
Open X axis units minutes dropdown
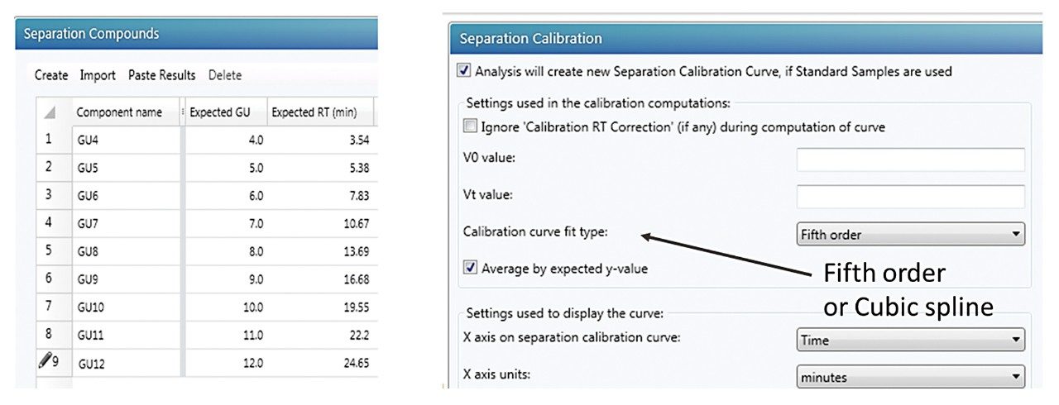coord(910,377)
